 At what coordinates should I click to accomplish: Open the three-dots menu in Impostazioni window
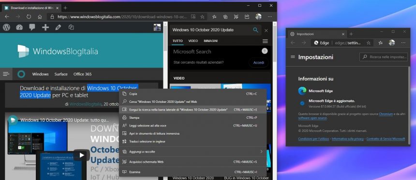[403, 43]
